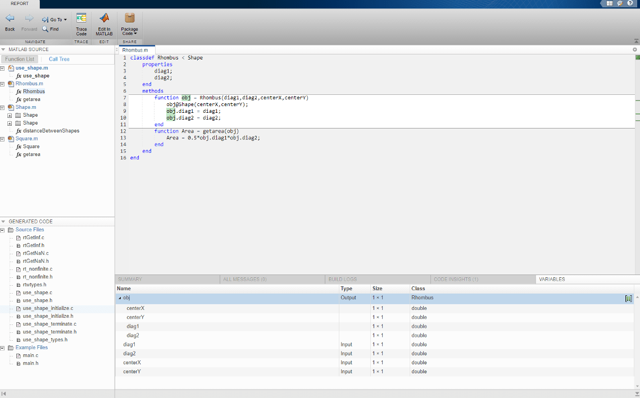Switch to Function List view

[x=20, y=59]
